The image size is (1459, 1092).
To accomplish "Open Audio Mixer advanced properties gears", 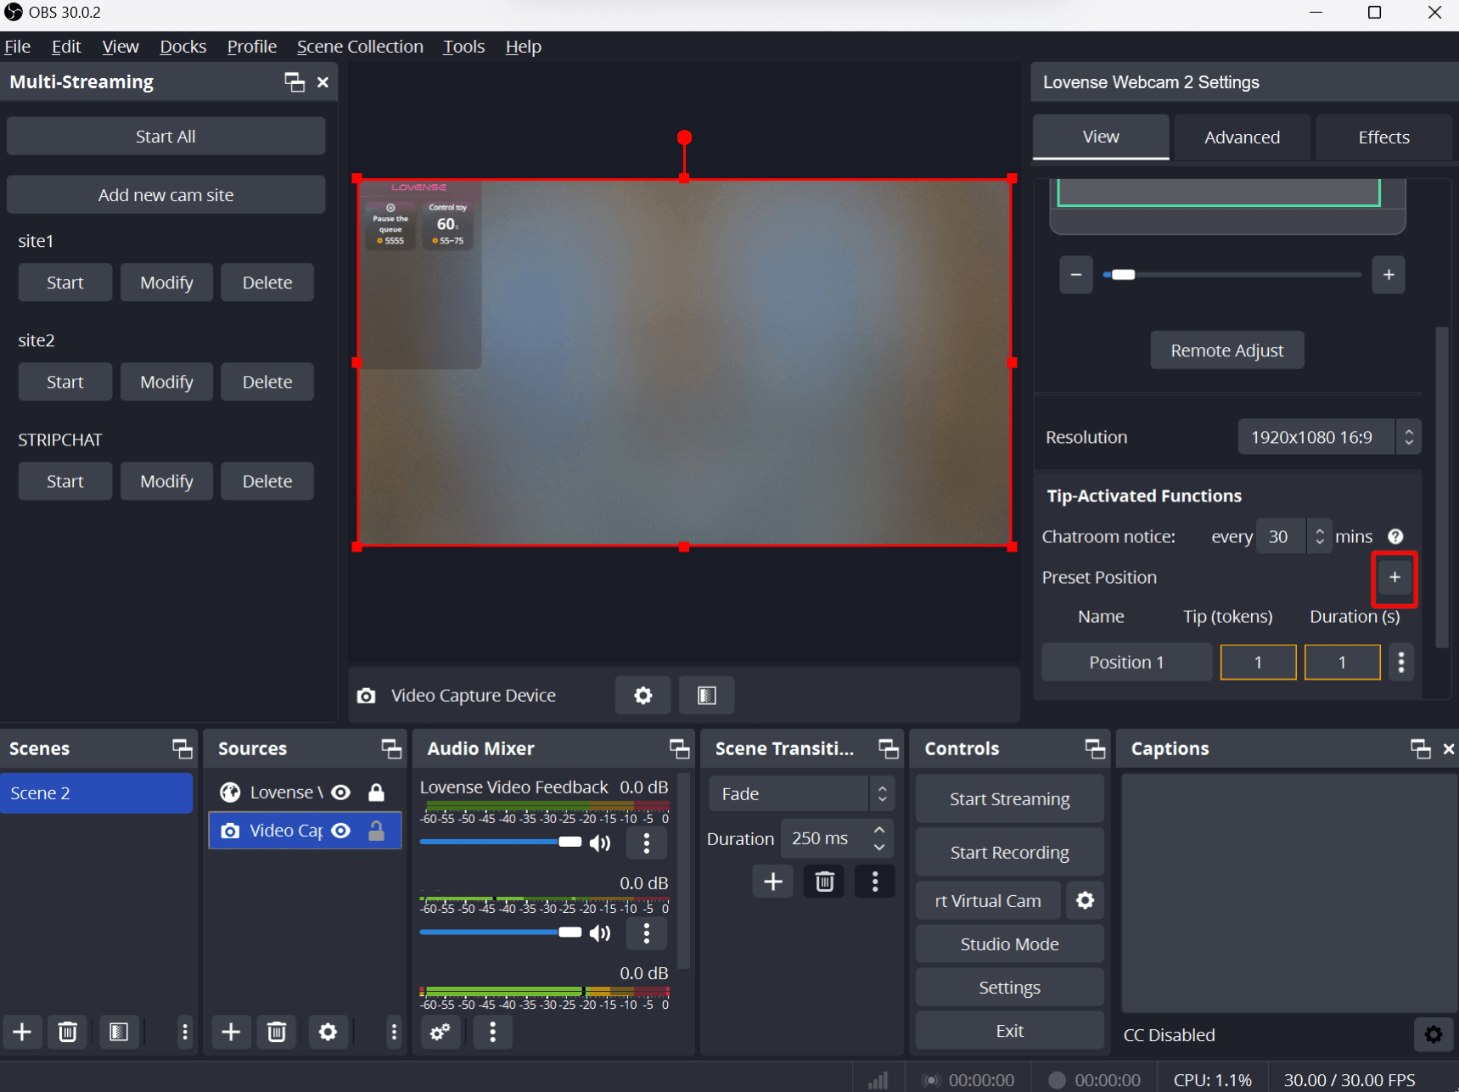I will tap(440, 1032).
